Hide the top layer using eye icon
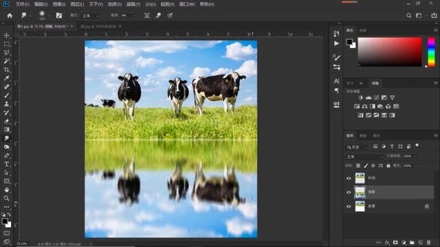The height and width of the screenshot is (247, 440). point(349,178)
